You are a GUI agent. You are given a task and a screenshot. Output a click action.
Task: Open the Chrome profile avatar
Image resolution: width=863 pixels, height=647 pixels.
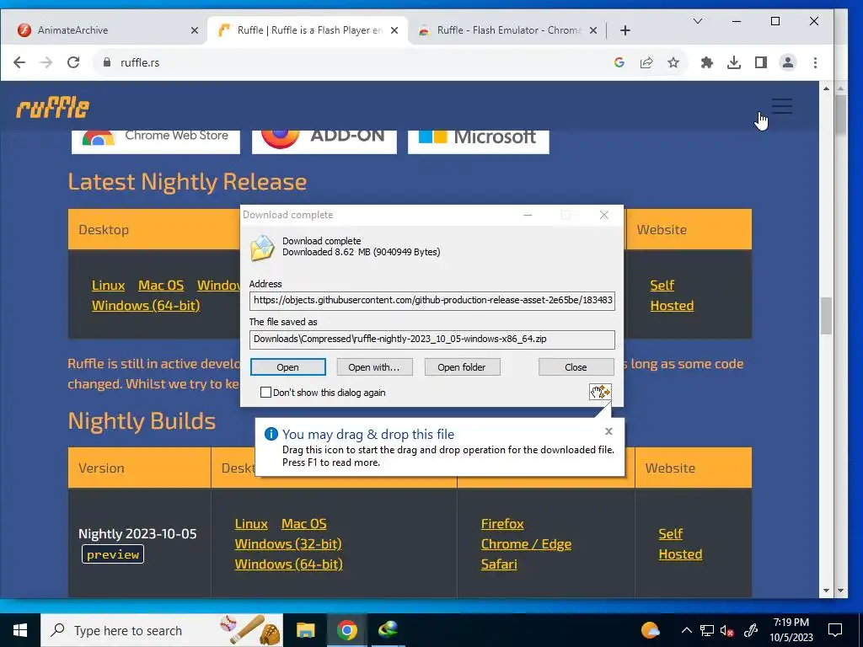click(x=788, y=62)
